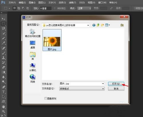The width and height of the screenshot is (143, 117).
Task: Select the Pen tool
Action: (3, 87)
